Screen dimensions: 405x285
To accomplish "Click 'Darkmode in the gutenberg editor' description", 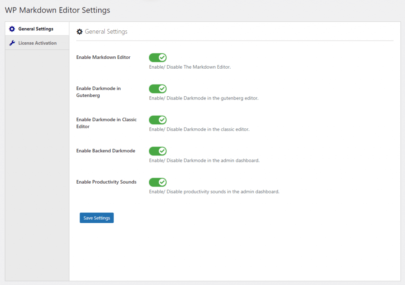I will click(204, 98).
